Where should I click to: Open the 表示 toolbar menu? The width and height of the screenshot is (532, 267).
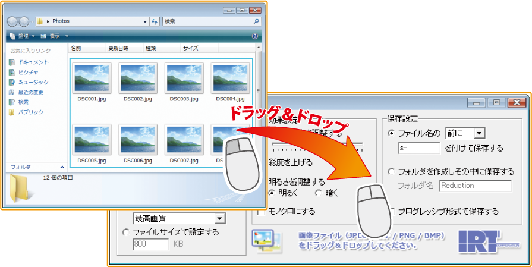(55, 36)
